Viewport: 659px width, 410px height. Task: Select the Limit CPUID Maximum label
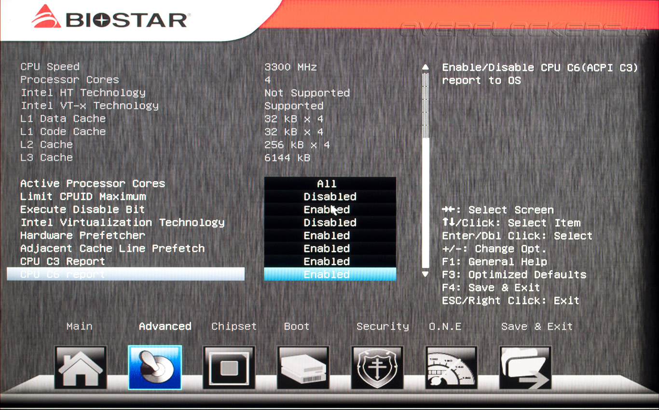[83, 197]
